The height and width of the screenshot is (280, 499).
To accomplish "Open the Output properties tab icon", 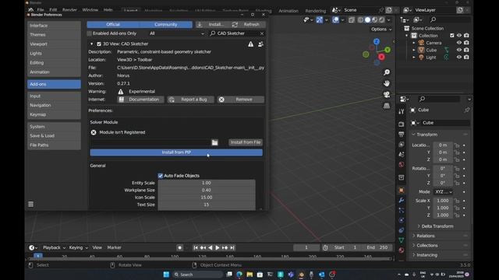I will click(x=402, y=135).
